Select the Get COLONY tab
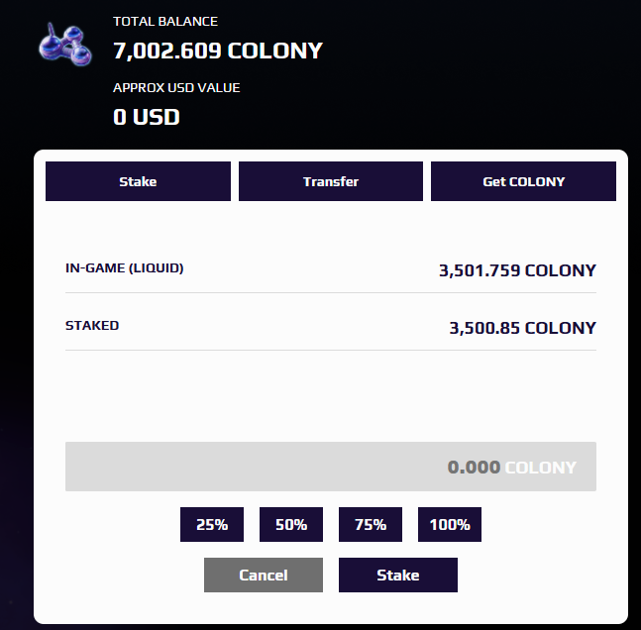Image resolution: width=641 pixels, height=630 pixels. coord(523,181)
